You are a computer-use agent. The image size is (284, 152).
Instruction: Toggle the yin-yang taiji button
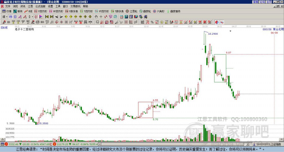pyautogui.click(x=217, y=22)
